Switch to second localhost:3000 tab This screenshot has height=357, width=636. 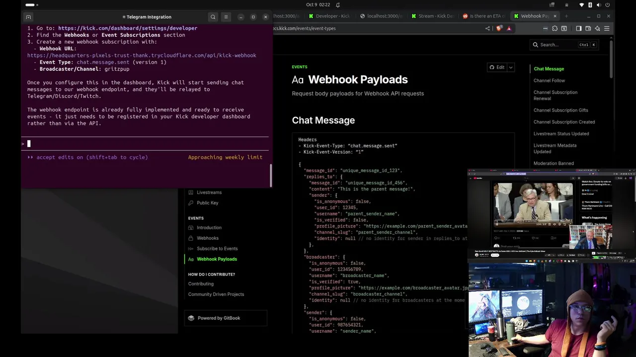click(381, 16)
